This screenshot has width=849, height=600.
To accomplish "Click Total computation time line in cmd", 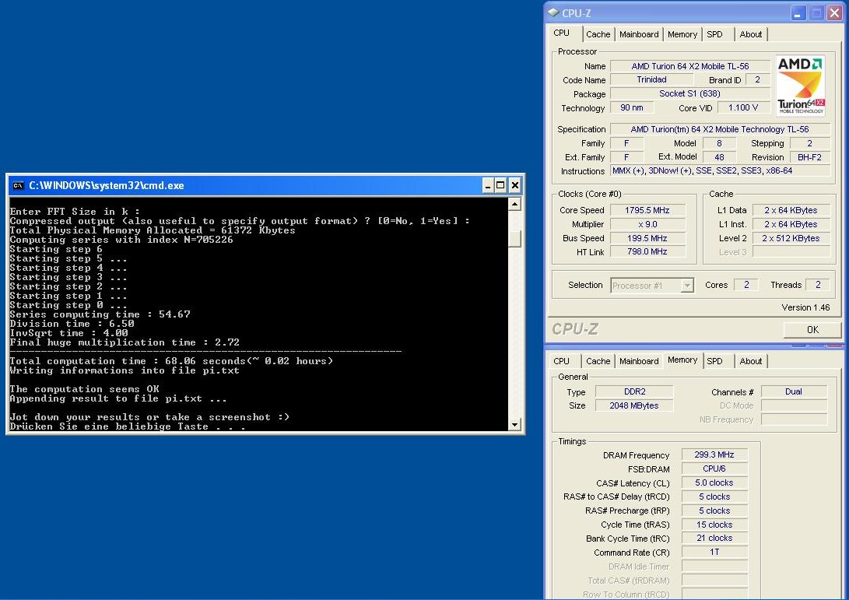I will click(x=171, y=361).
